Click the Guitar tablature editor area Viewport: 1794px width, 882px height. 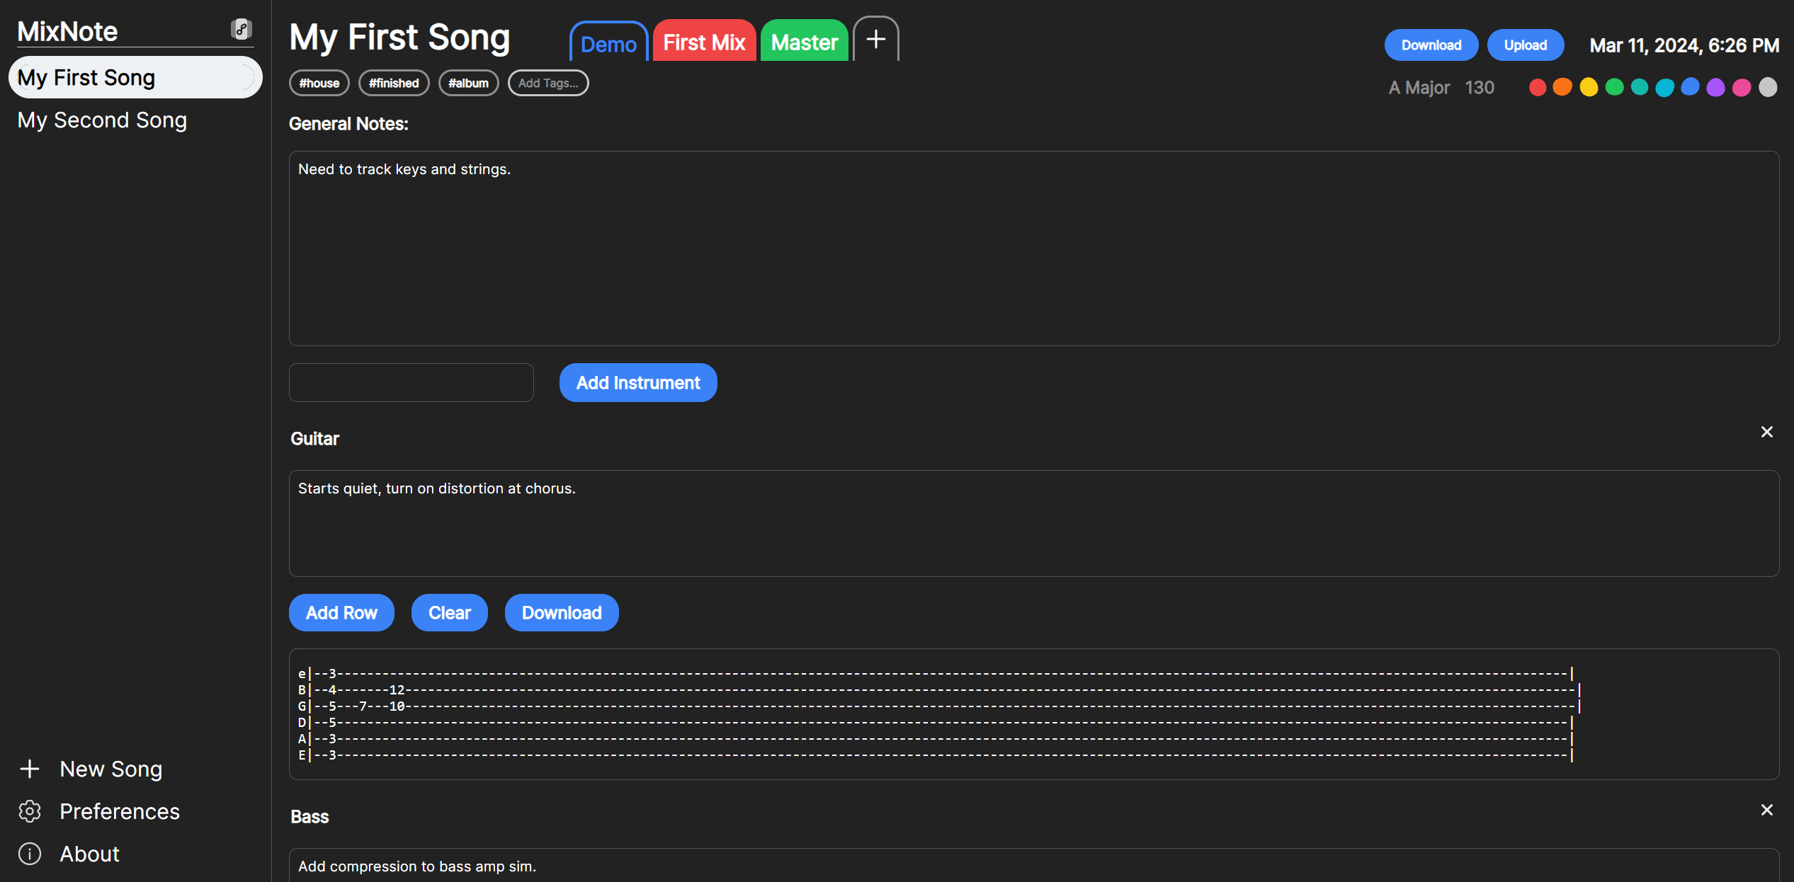[1034, 714]
